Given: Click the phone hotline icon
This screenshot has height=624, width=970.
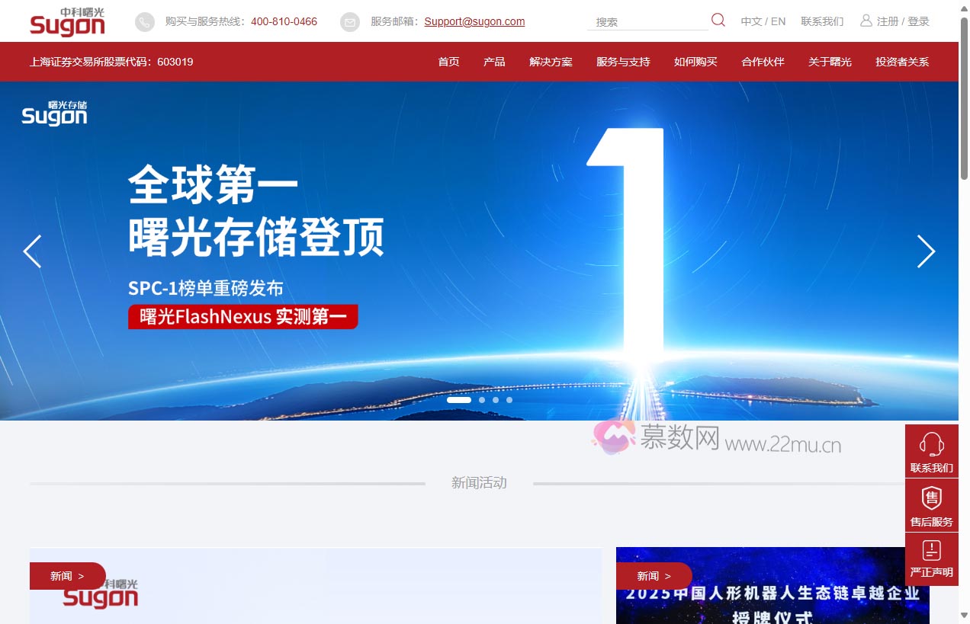Looking at the screenshot, I should coord(144,21).
